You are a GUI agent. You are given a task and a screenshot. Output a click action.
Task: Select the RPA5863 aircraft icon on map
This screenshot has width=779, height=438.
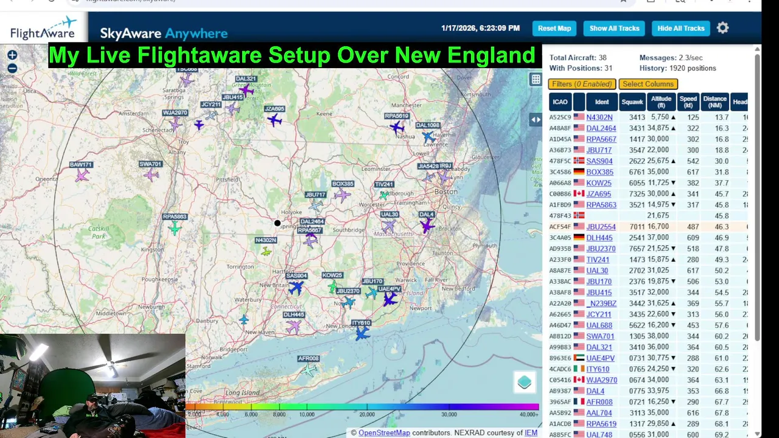(175, 228)
